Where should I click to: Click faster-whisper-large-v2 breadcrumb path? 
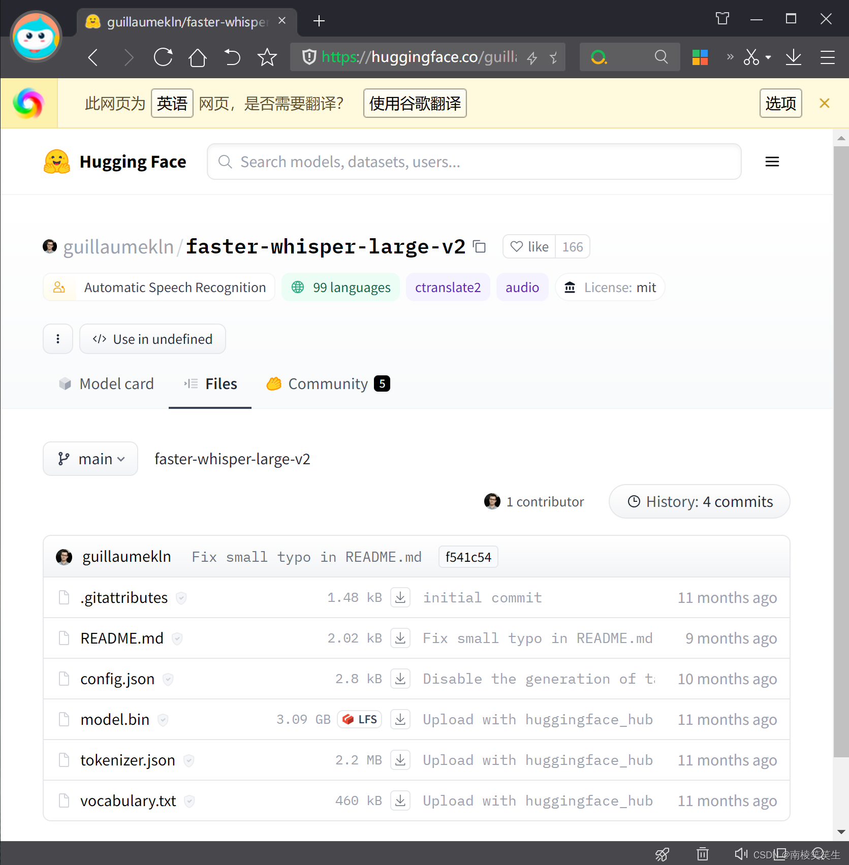[232, 459]
